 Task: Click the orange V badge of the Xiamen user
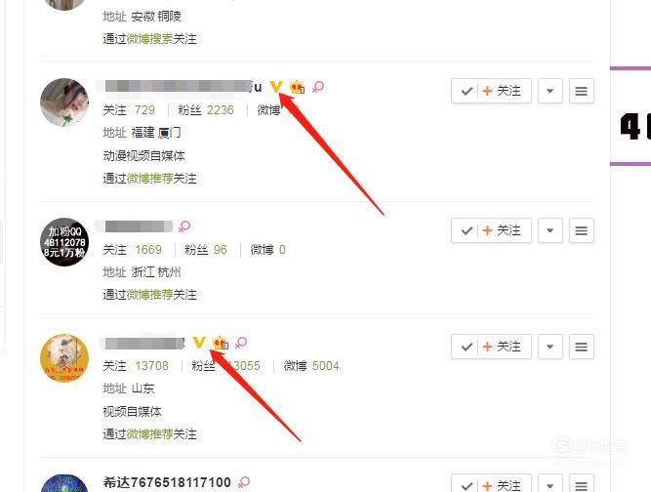(275, 87)
